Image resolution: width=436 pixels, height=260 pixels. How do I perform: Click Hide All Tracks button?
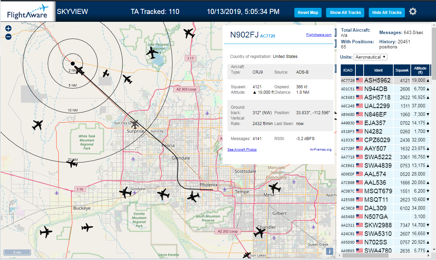(387, 13)
